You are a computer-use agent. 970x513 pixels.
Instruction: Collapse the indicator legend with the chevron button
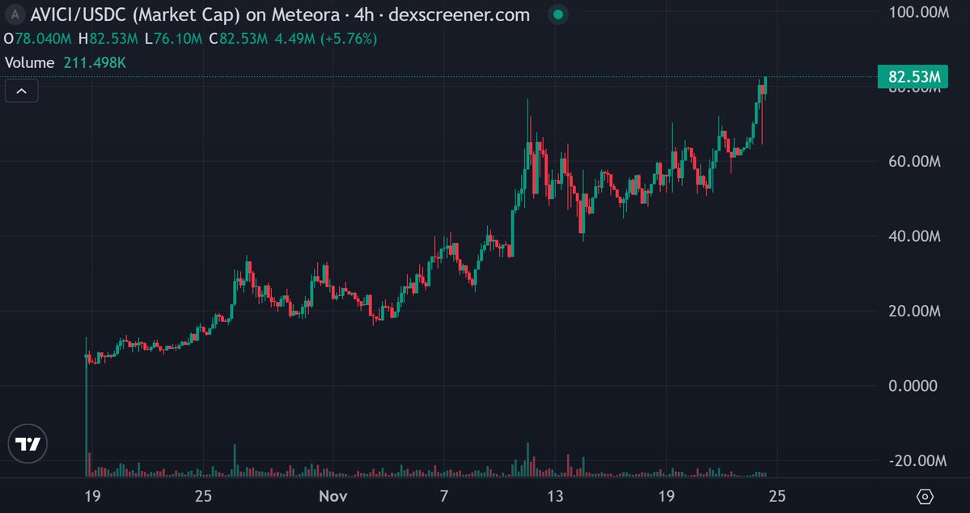[22, 91]
